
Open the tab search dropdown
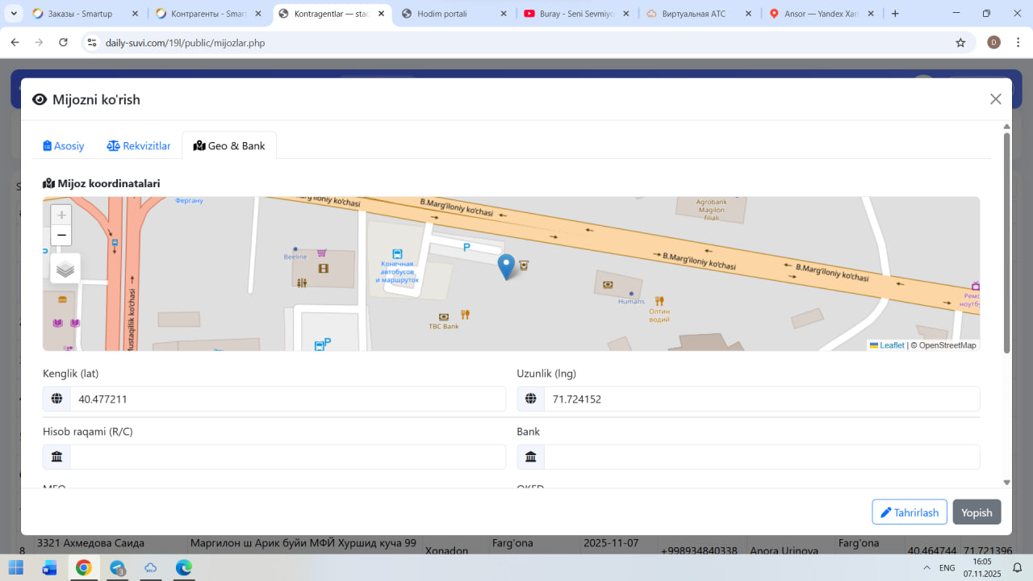click(14, 14)
